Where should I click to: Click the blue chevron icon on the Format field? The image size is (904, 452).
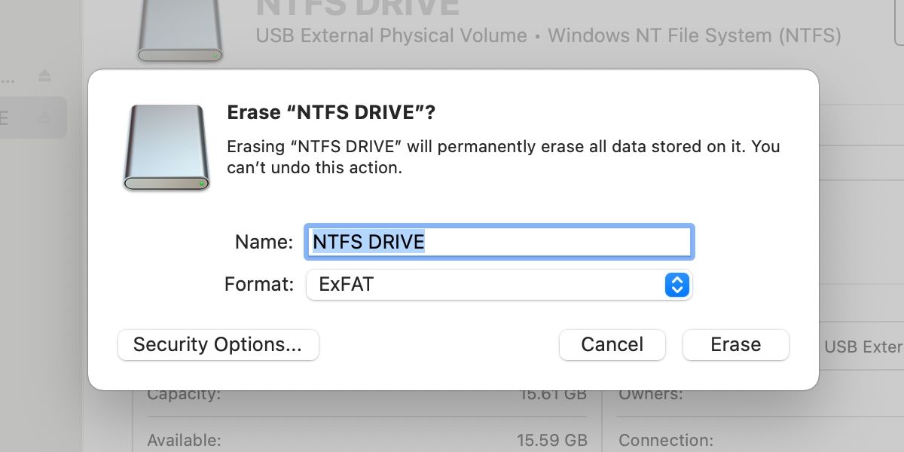pos(676,285)
